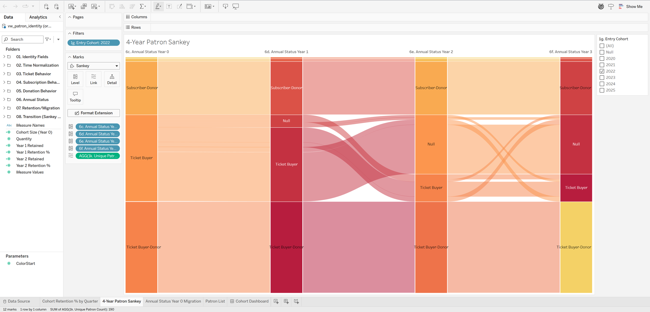Open the Tooltip marks card
Screen dimensions: 650x312
pyautogui.click(x=75, y=97)
